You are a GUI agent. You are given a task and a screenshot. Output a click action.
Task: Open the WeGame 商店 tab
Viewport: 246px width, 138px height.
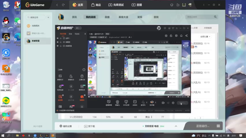(96, 5)
